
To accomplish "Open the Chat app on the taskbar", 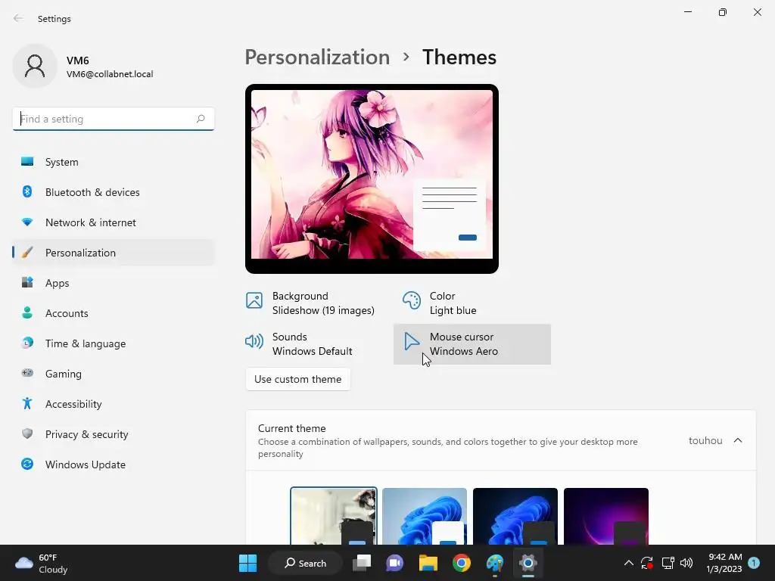I will [395, 563].
